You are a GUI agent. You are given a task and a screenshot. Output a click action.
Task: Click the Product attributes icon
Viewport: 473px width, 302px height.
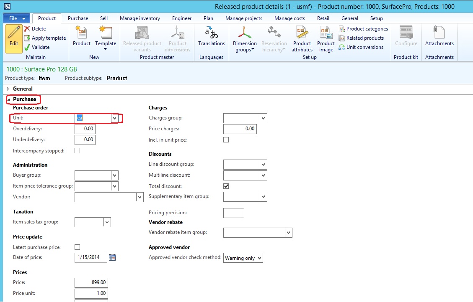[302, 40]
